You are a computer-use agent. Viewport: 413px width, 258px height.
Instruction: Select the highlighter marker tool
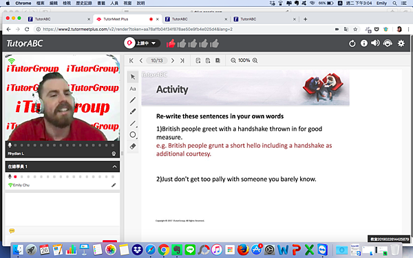[x=133, y=111]
